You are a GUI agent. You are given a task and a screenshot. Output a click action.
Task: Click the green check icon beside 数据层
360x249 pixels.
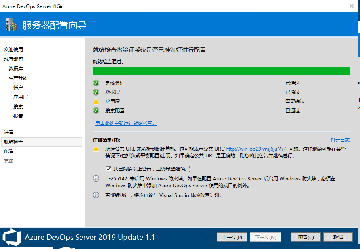[96, 92]
